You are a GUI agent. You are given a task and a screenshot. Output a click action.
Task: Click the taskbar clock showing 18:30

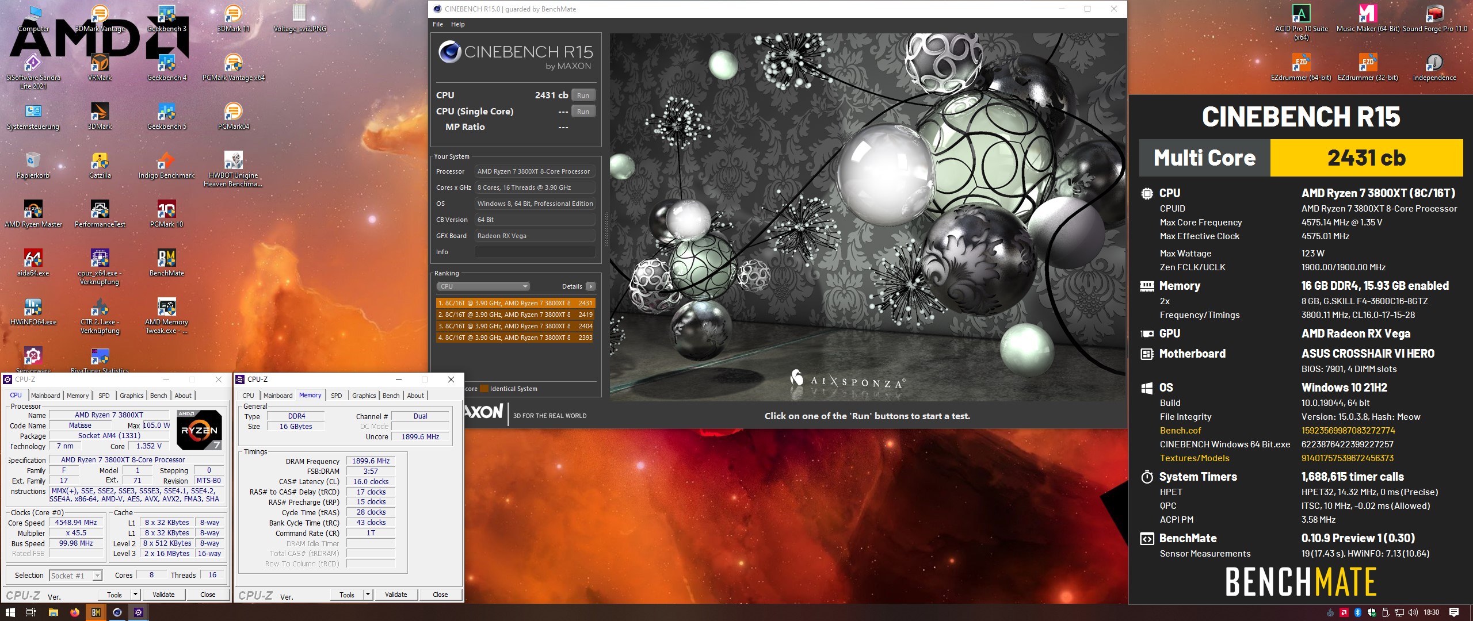(1431, 612)
